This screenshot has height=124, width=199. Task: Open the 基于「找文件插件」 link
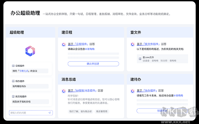(x=148, y=44)
